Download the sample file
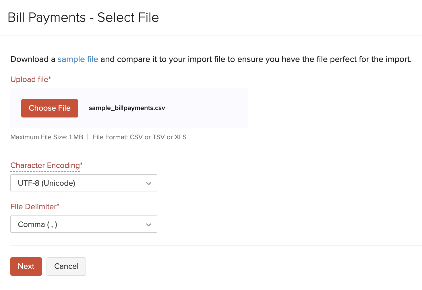The image size is (422, 290). [x=78, y=59]
